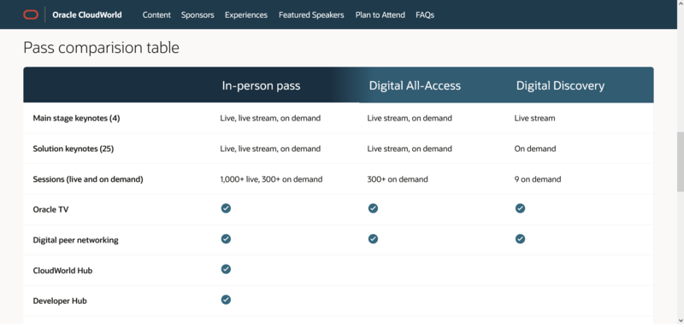684x327 pixels.
Task: Open the Plan to Attend menu
Action: [x=380, y=15]
